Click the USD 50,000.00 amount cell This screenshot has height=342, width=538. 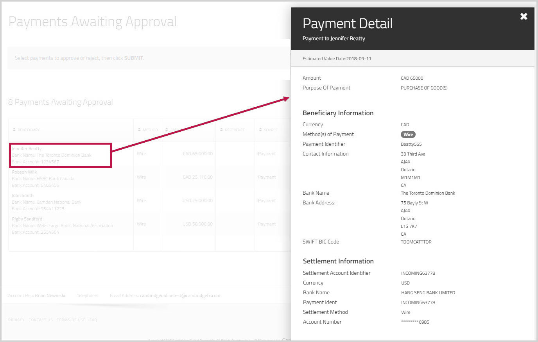pyautogui.click(x=197, y=224)
